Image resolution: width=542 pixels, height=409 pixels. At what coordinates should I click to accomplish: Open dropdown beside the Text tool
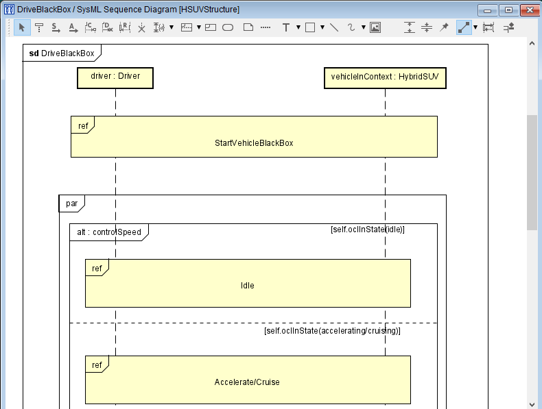(x=298, y=27)
